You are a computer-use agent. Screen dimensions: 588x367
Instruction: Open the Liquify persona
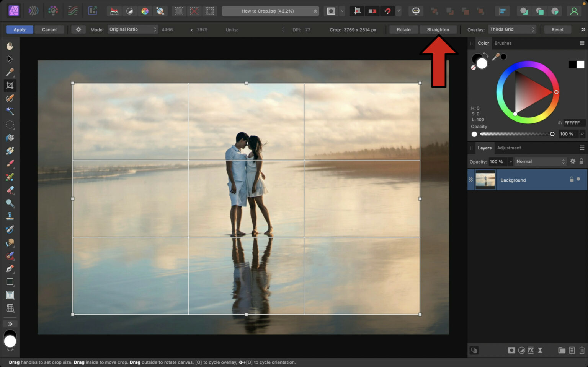tap(33, 11)
